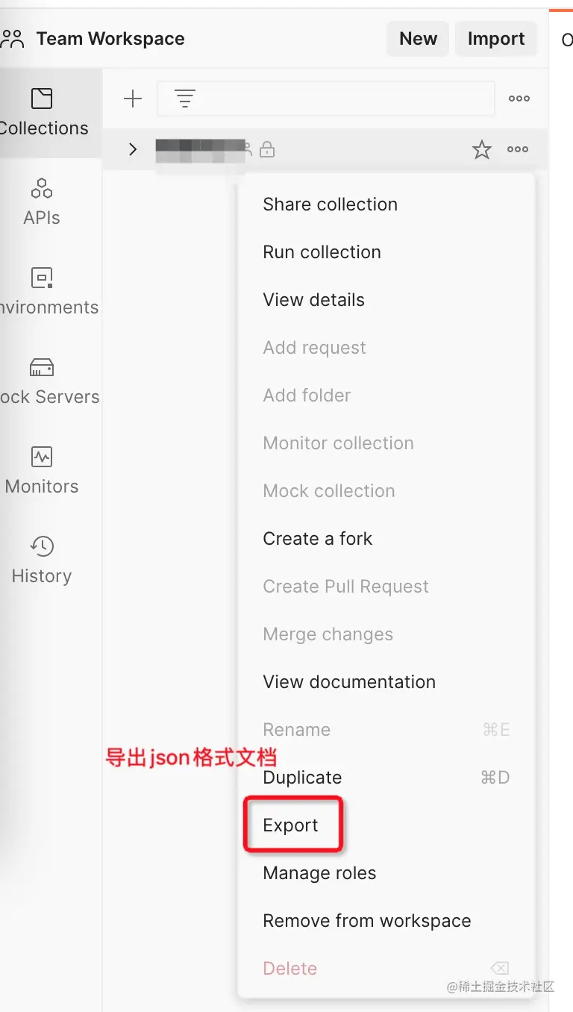Open the Monitors sidebar section

tap(42, 470)
